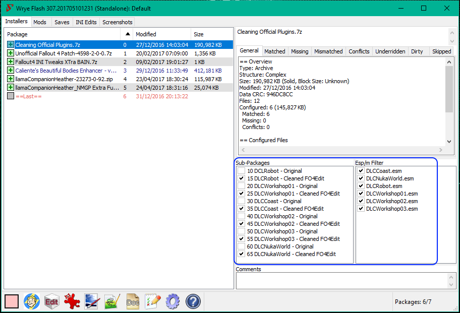Click the overview panel scroll-down arrow
Viewport: 460px width, 313px height.
pos(449,141)
